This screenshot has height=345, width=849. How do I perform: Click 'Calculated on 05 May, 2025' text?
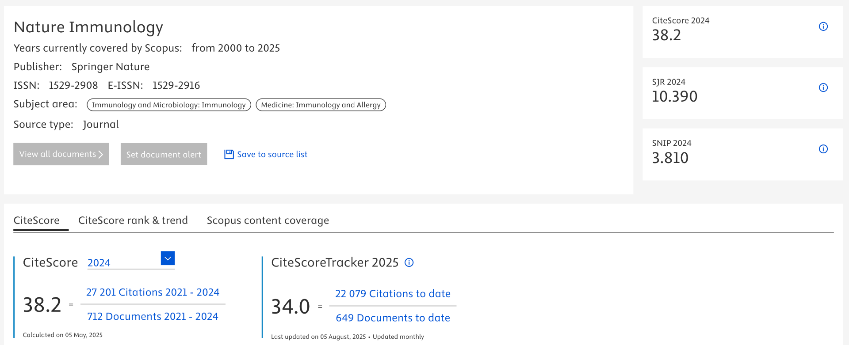62,335
